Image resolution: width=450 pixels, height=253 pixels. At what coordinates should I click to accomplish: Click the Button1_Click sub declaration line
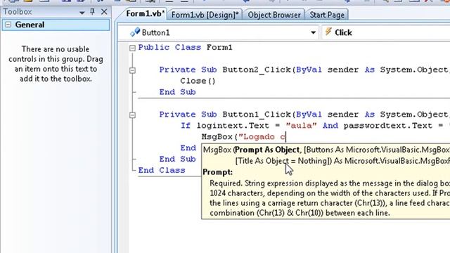point(304,115)
